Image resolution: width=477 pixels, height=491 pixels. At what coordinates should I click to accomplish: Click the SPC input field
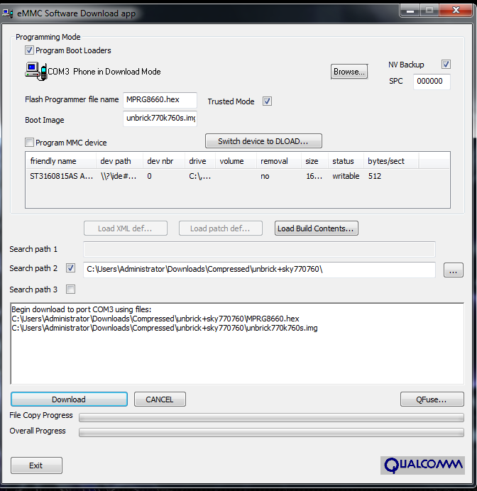click(432, 82)
